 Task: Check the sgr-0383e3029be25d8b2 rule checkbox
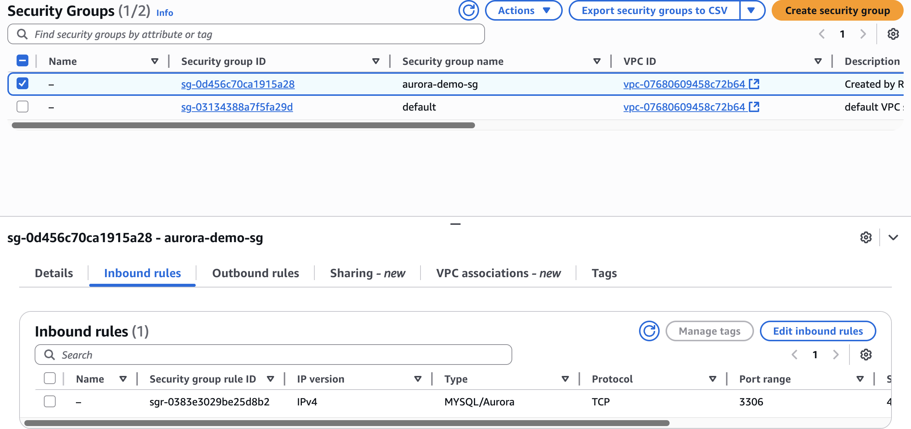pyautogui.click(x=50, y=401)
